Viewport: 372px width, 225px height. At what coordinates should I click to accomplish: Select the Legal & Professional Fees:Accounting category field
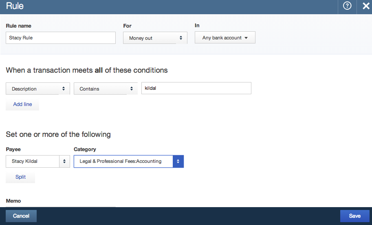click(x=123, y=161)
